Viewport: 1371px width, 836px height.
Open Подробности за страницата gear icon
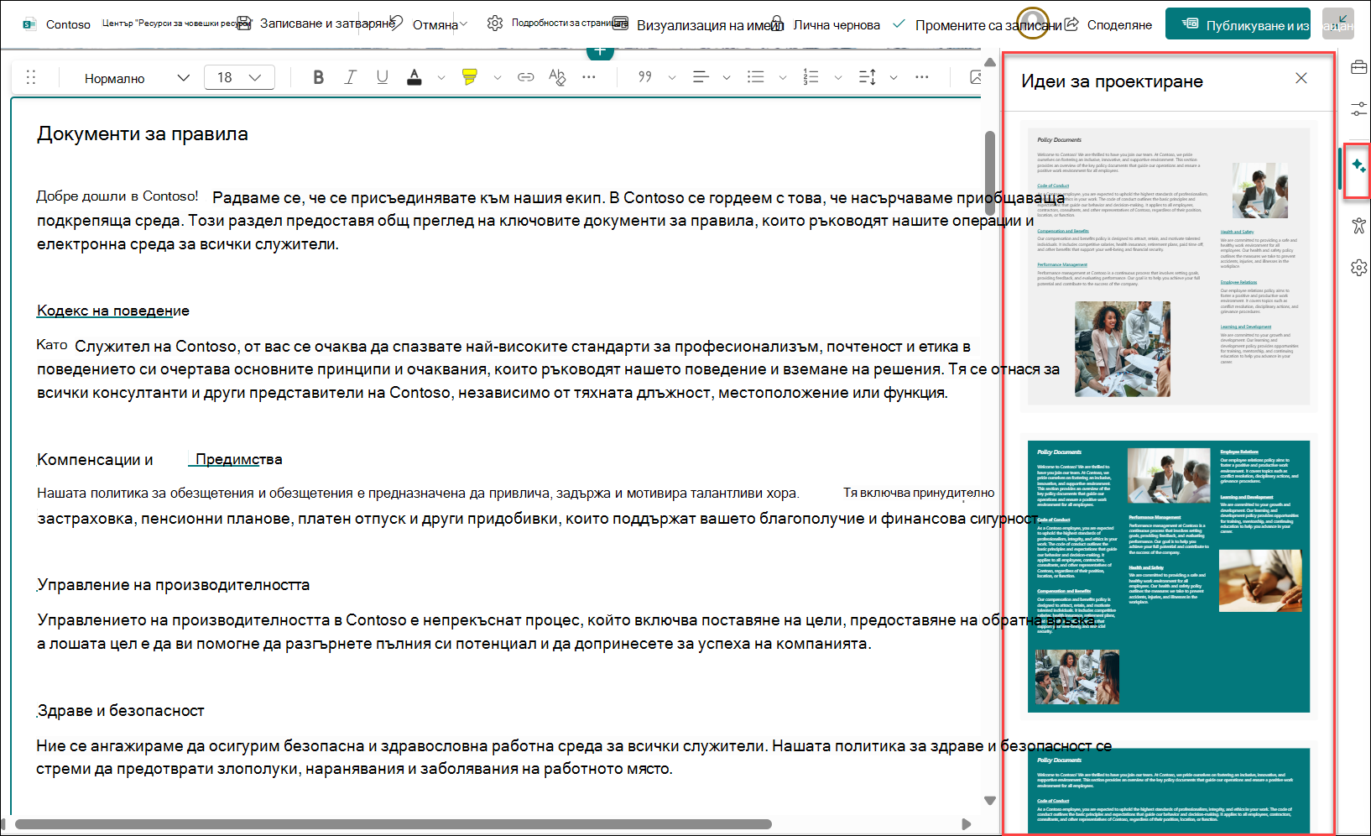[495, 24]
